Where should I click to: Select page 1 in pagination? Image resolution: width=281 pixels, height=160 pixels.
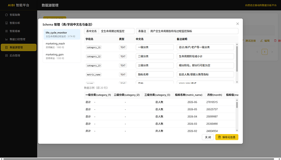pyautogui.click(x=265, y=52)
